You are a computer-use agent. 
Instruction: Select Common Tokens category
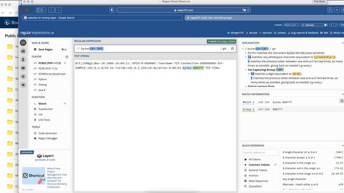pyautogui.click(x=259, y=165)
